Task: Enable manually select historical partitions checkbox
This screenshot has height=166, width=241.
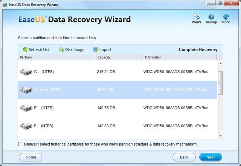Action: point(20,144)
